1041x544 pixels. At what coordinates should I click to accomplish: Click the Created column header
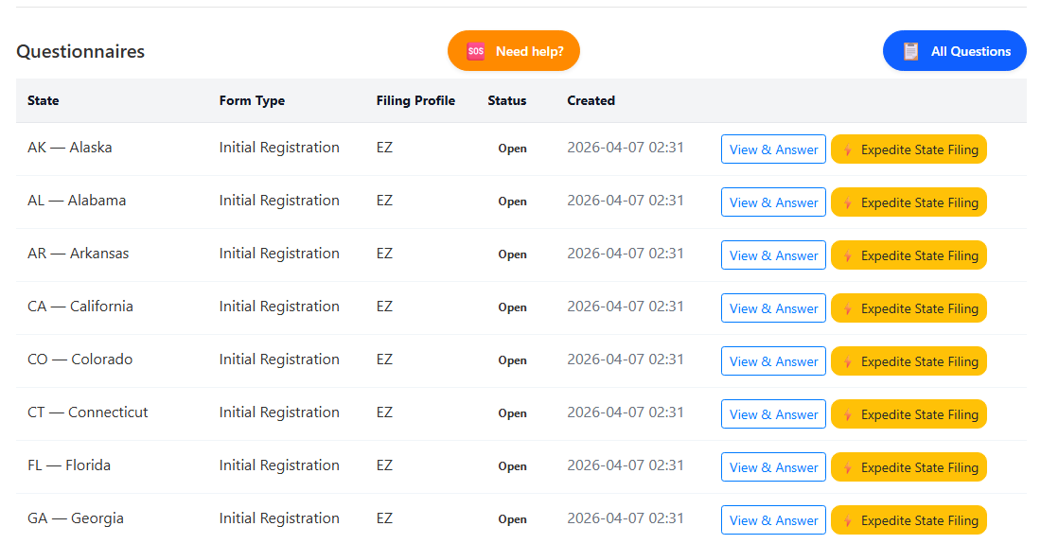(591, 101)
